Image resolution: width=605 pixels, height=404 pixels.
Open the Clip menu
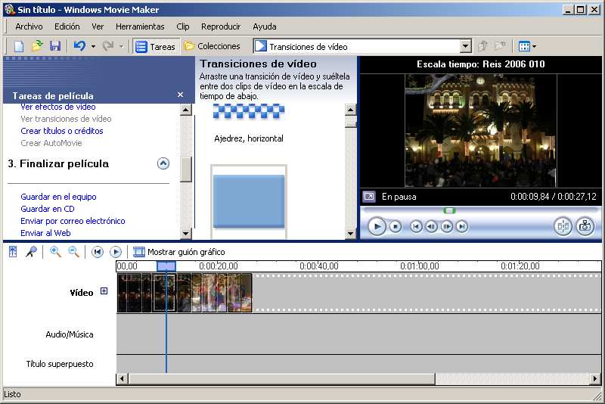click(x=183, y=26)
